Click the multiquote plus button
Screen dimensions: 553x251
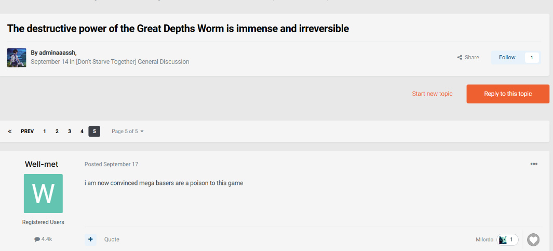click(x=91, y=240)
